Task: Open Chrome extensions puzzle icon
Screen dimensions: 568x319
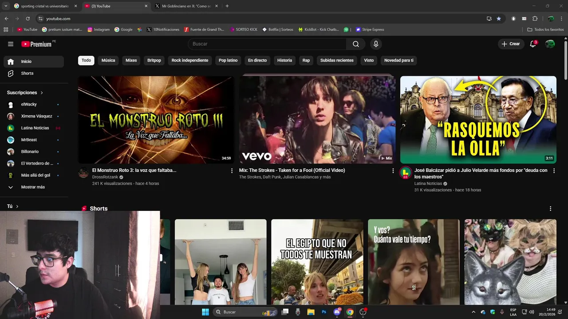Action: (535, 19)
